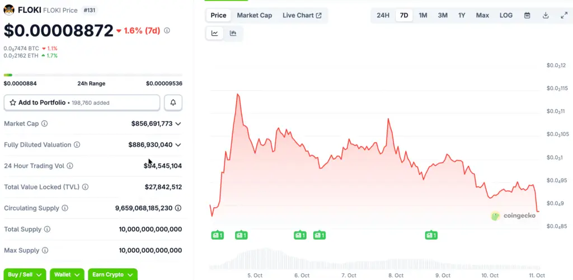The height and width of the screenshot is (280, 573).
Task: Open the Buy / Sell dropdown
Action: pyautogui.click(x=25, y=274)
